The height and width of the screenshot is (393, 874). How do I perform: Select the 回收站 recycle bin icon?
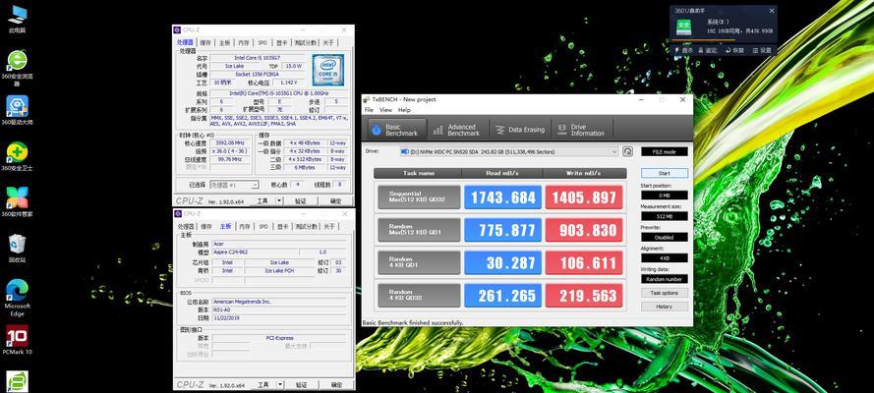18,248
